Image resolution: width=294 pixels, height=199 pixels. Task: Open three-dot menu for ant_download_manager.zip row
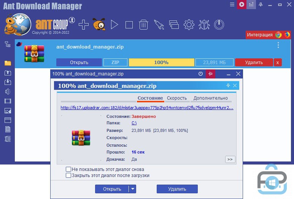tap(278, 45)
